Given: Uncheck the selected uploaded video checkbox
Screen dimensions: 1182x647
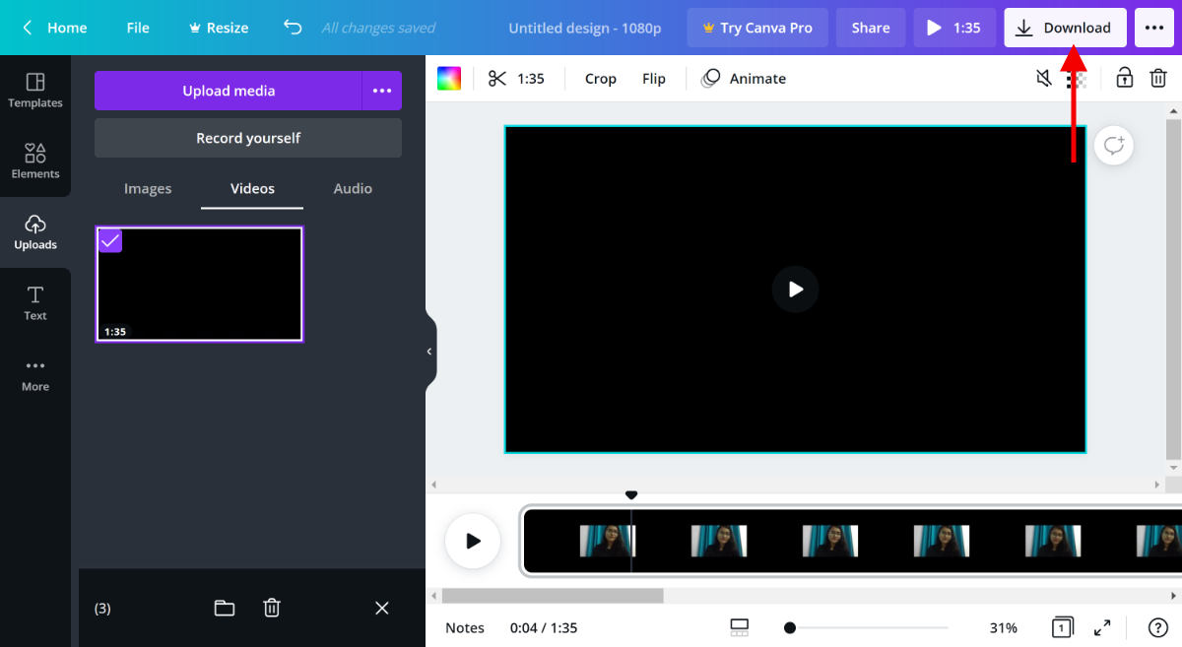Looking at the screenshot, I should pyautogui.click(x=110, y=240).
